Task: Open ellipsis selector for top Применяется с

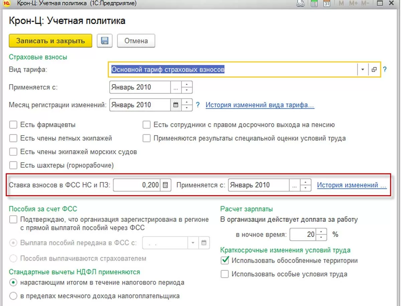Action: (x=176, y=88)
